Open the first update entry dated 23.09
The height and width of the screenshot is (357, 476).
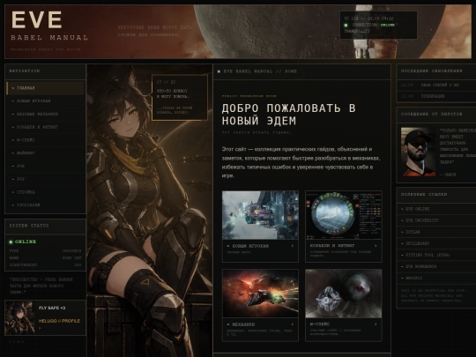[x=436, y=86]
